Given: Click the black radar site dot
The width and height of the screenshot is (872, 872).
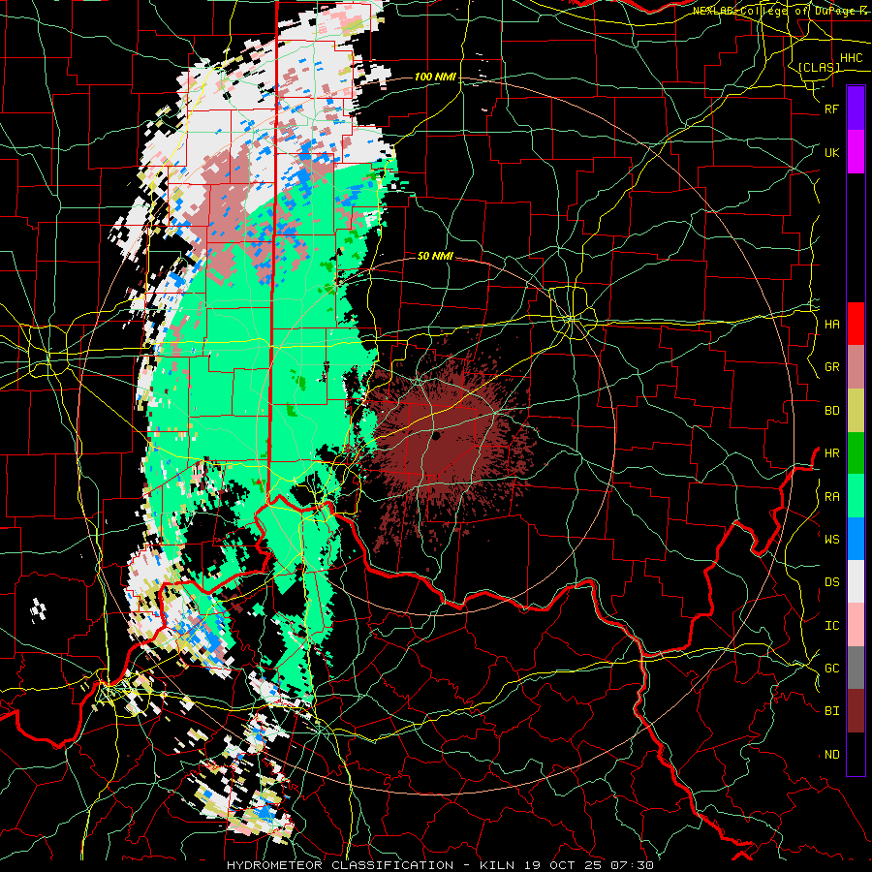Looking at the screenshot, I should click(x=436, y=435).
